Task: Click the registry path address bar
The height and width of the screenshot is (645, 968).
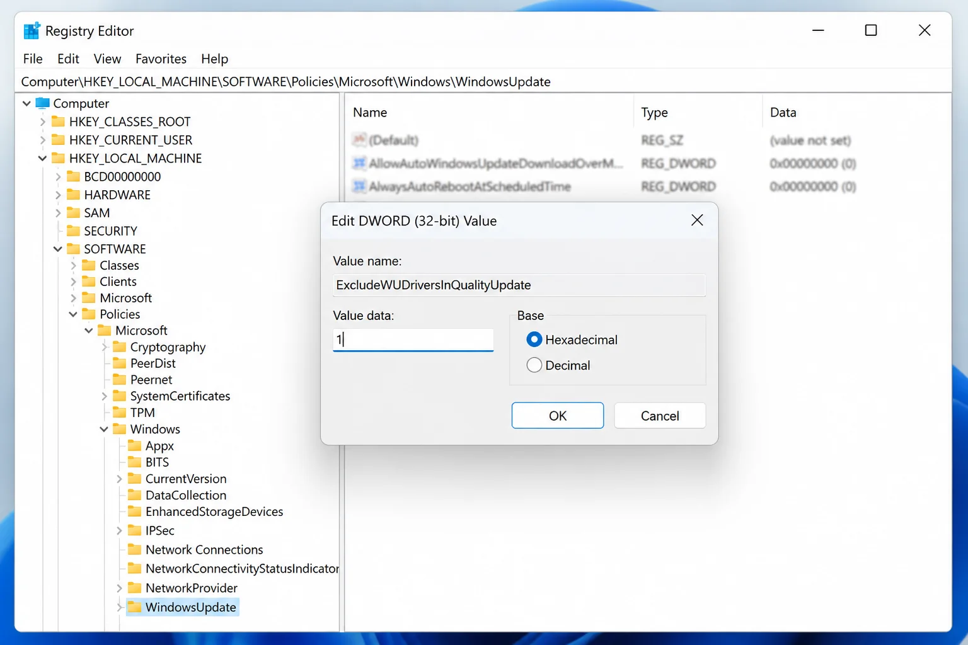Action: (x=483, y=82)
